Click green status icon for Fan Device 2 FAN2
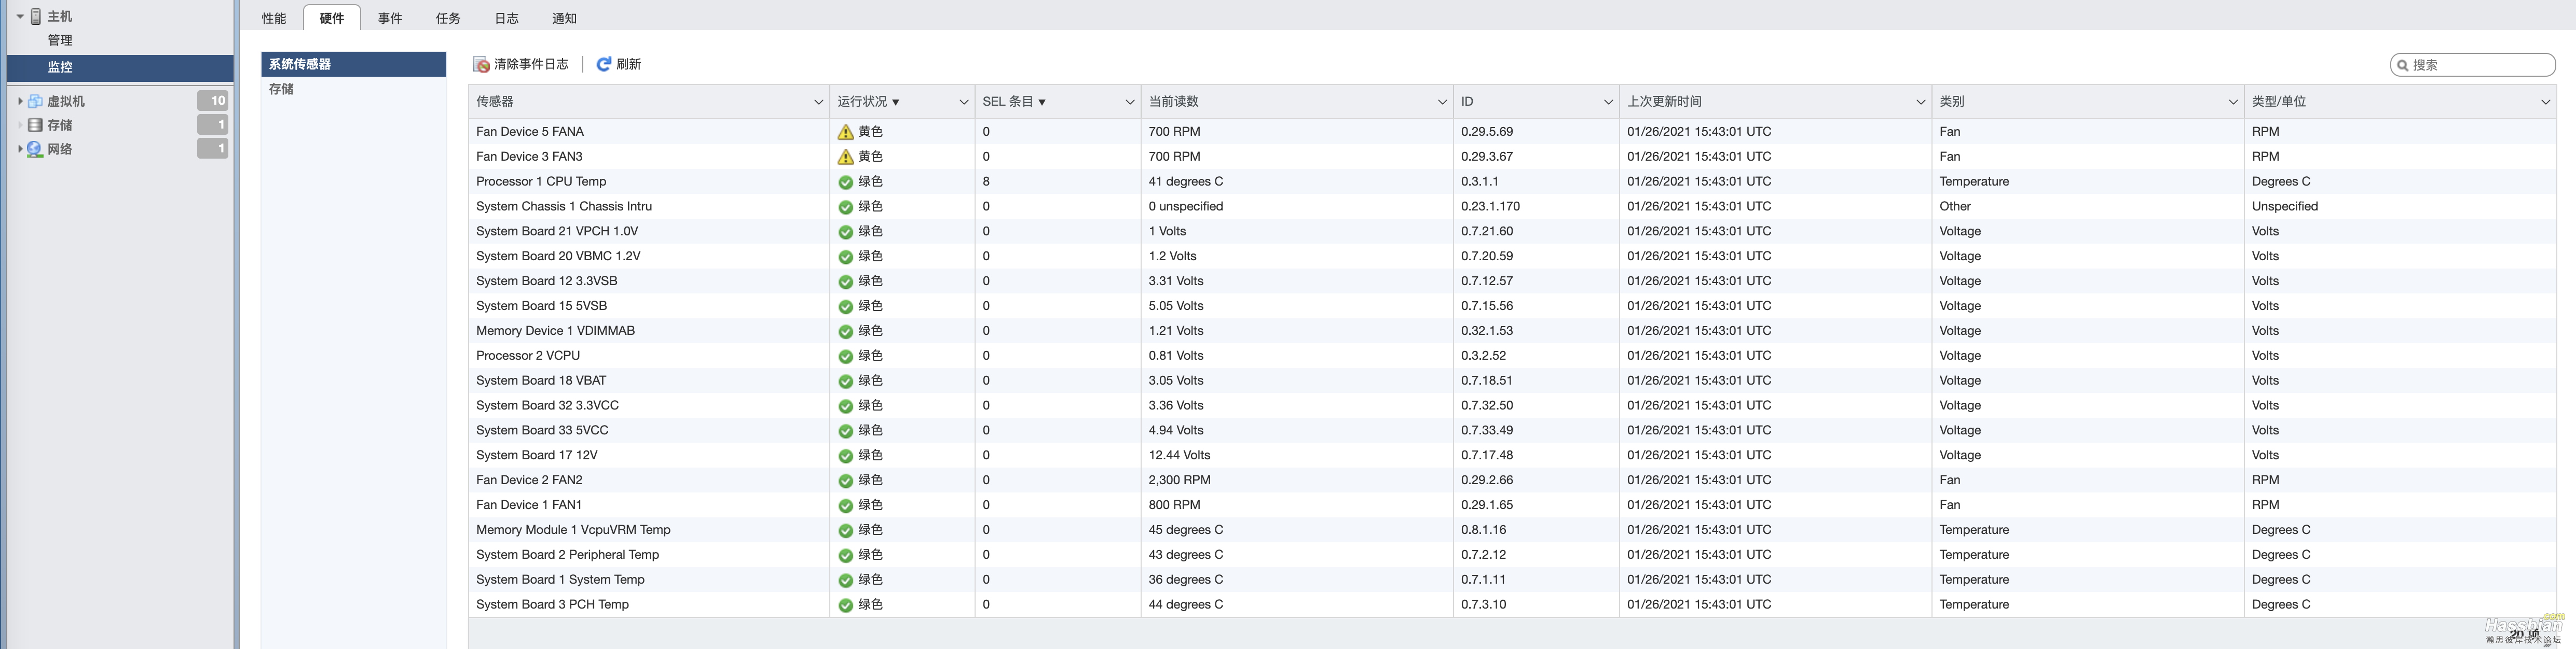 point(846,481)
